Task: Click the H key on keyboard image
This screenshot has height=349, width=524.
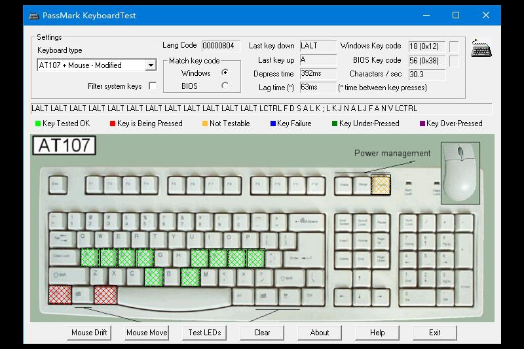Action: (x=181, y=258)
